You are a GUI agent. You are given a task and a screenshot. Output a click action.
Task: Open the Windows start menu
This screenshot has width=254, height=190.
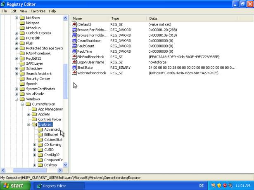point(15,185)
